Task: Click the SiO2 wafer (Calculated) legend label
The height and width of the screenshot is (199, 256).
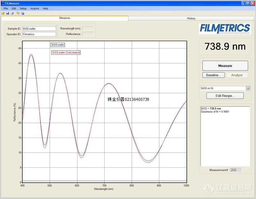Action: (x=66, y=52)
